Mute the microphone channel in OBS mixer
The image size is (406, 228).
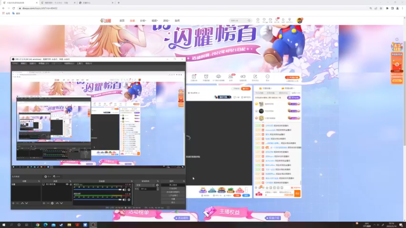coord(124,189)
